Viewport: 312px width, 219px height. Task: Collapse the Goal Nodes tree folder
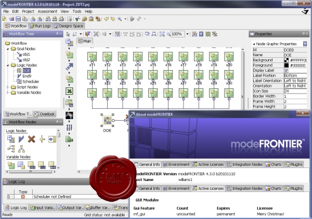click(x=8, y=49)
